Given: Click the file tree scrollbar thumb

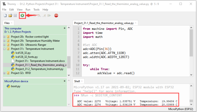Looking at the screenshot, I should [69, 62].
